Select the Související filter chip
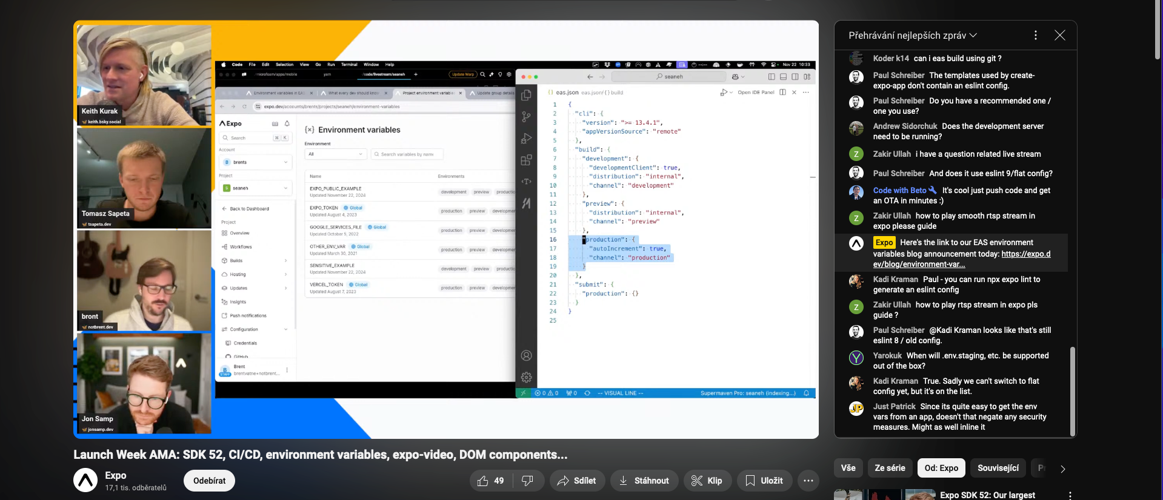Screen dimensions: 1163x500 998,468
